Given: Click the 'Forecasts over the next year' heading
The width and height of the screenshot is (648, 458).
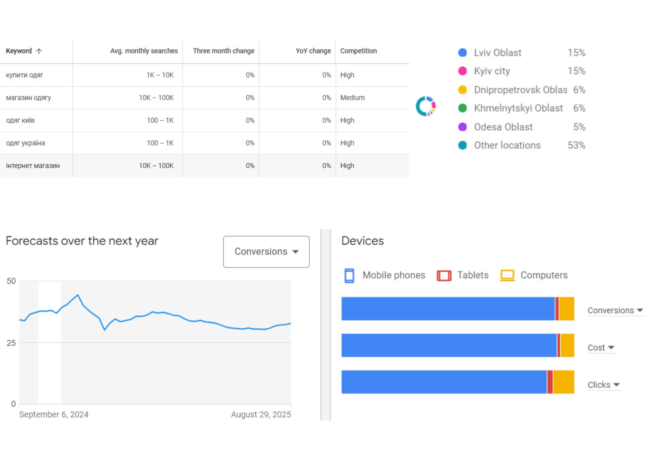Looking at the screenshot, I should [x=82, y=241].
